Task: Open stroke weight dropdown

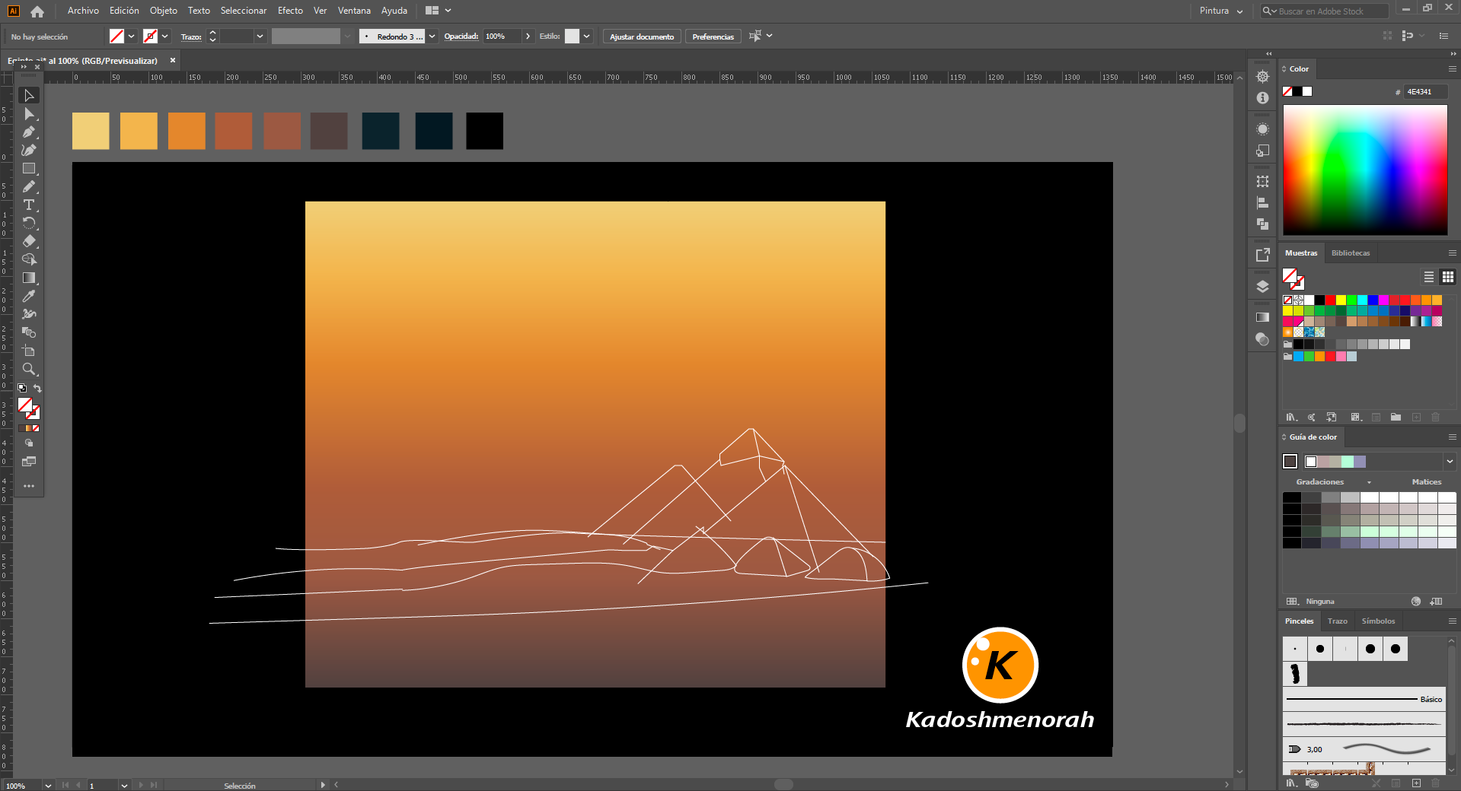Action: [260, 37]
